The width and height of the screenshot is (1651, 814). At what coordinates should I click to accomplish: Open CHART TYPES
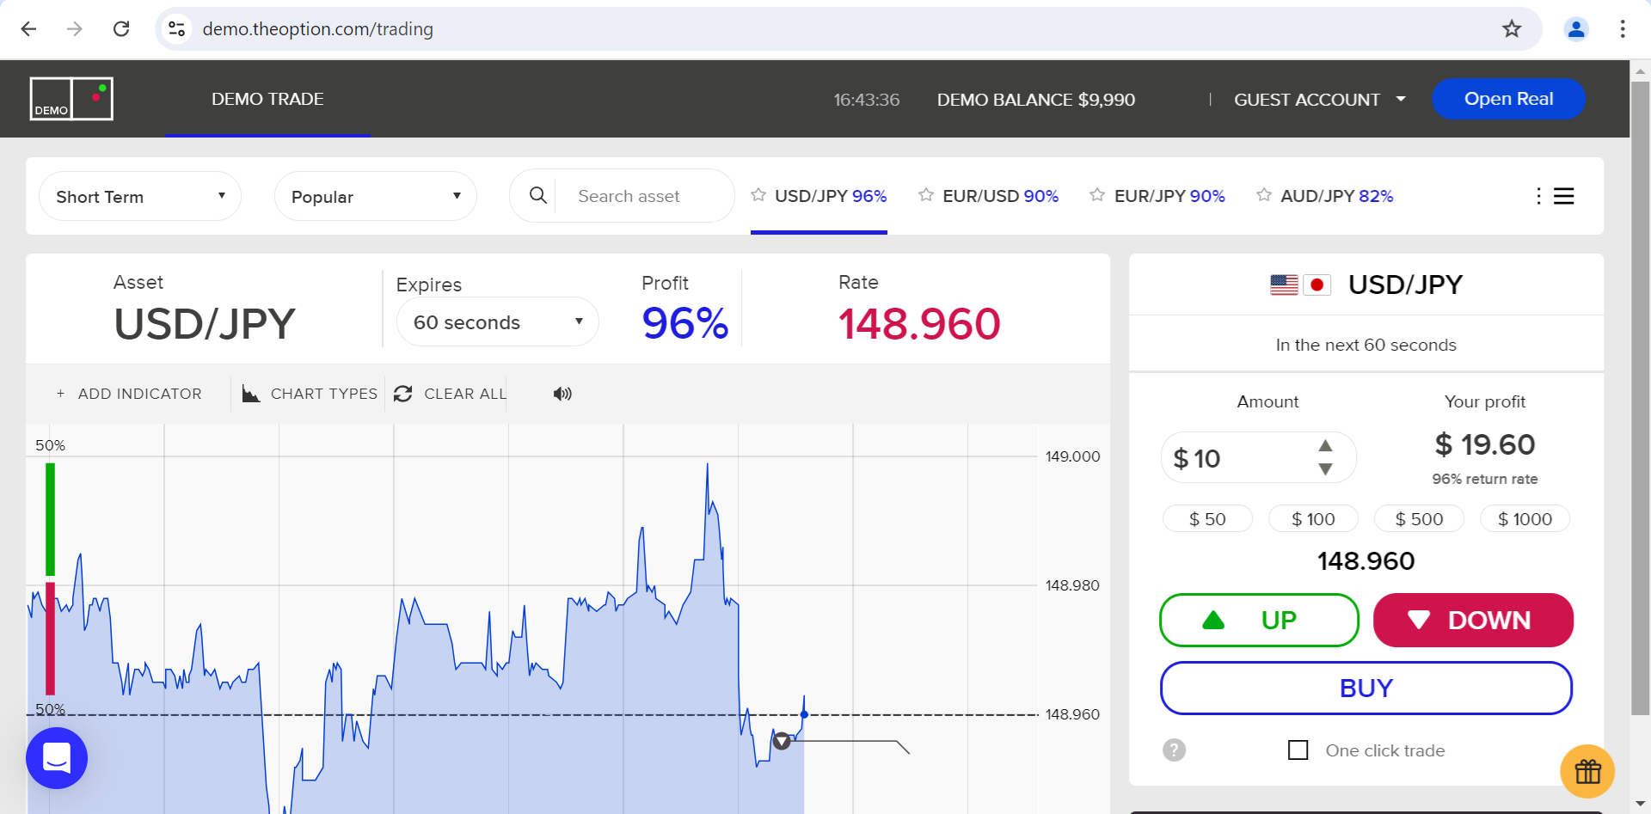[x=310, y=394]
